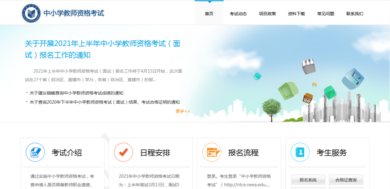Open 联系我们 in navigation bar
Image resolution: width=390 pixels, height=189 pixels.
tap(355, 14)
